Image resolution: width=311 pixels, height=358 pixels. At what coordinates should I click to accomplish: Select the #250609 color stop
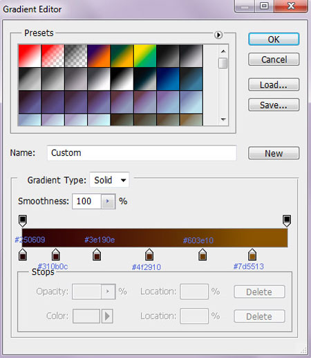click(x=23, y=255)
